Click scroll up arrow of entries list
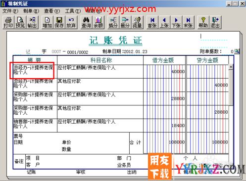 231,67
